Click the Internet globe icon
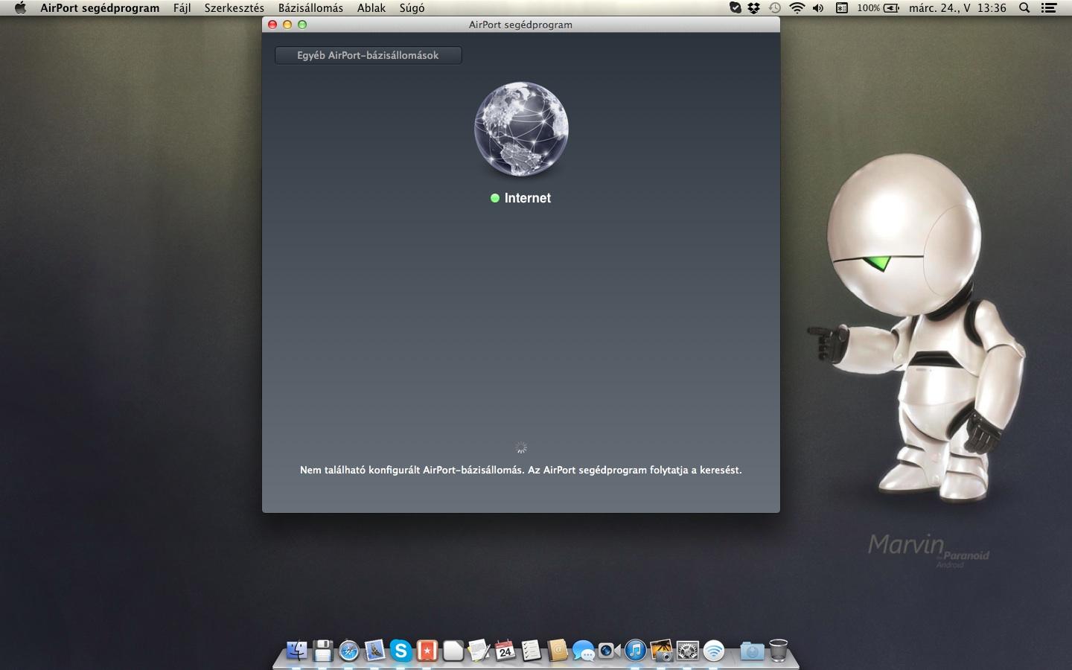1072x670 pixels. click(521, 129)
